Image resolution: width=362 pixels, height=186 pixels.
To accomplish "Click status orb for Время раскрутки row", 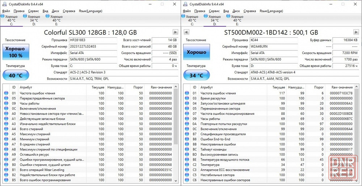I will 187,98.
